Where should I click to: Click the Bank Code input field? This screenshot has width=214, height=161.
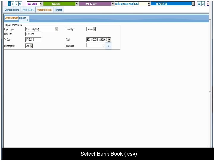click(96, 45)
